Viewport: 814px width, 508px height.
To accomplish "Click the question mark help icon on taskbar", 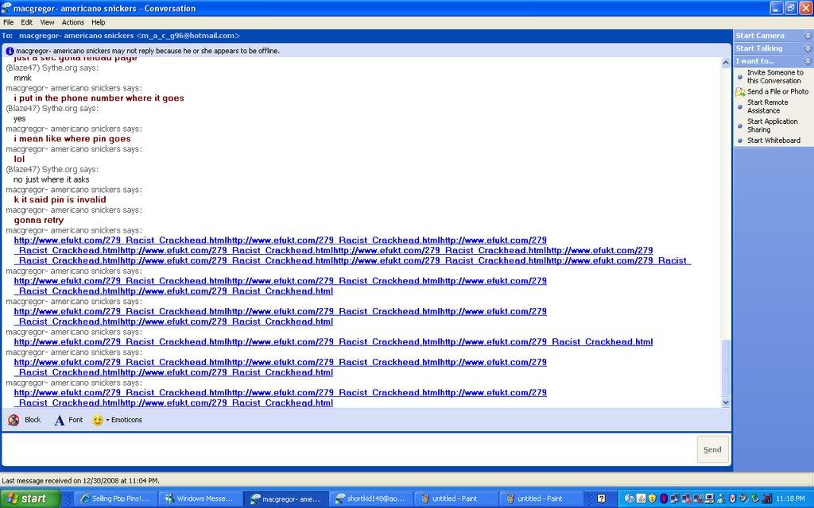I will tap(601, 498).
